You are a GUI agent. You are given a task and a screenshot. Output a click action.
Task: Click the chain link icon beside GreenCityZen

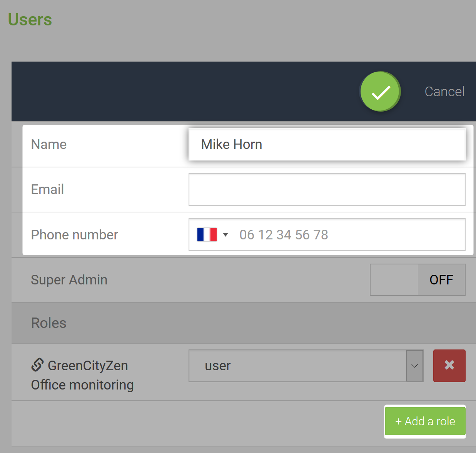click(x=37, y=365)
